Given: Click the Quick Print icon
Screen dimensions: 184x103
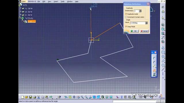Looking at the screenshot, I should coord(34,97).
